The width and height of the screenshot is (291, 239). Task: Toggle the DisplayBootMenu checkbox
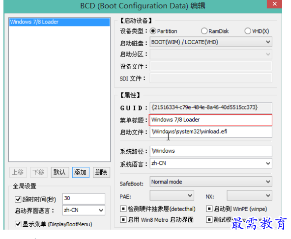(x=18, y=224)
